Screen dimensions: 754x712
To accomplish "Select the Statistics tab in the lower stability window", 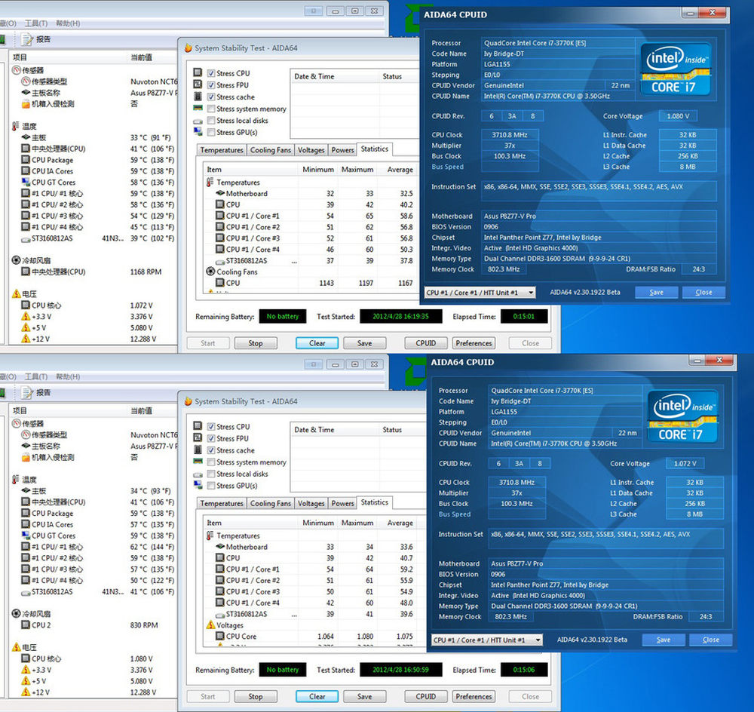I will pyautogui.click(x=374, y=502).
